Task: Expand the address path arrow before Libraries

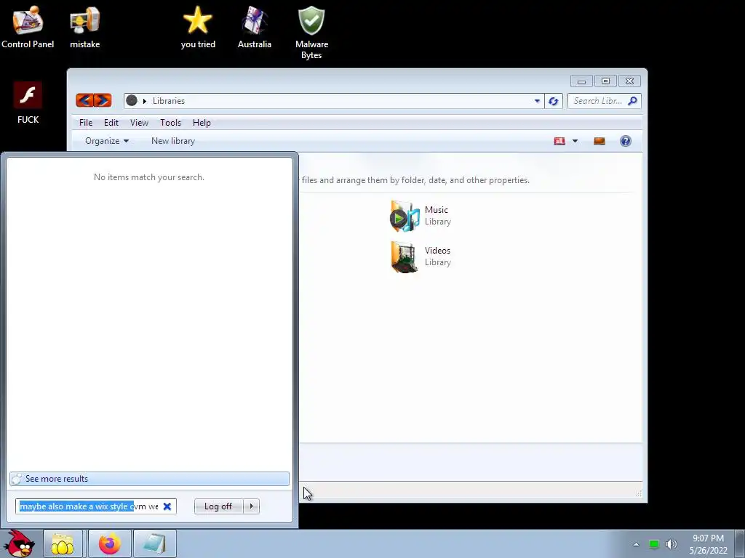Action: coord(145,101)
